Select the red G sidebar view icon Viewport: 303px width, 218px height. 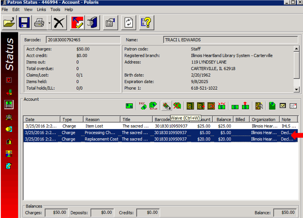9,80
